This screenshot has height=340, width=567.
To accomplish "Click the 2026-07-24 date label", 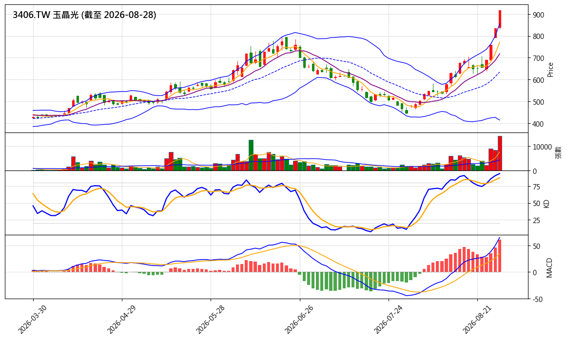I will click(x=388, y=320).
